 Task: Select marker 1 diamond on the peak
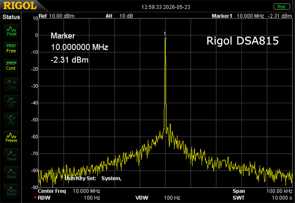tap(165, 38)
